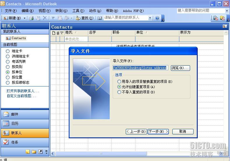Open the 动作(A) menu

[95, 11]
